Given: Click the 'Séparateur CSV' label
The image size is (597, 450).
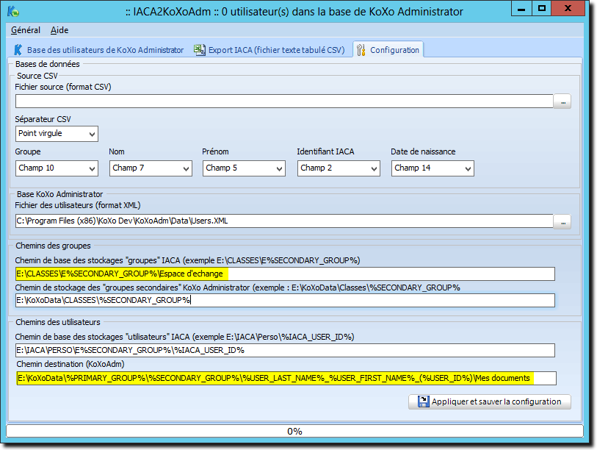Looking at the screenshot, I should pyautogui.click(x=43, y=119).
